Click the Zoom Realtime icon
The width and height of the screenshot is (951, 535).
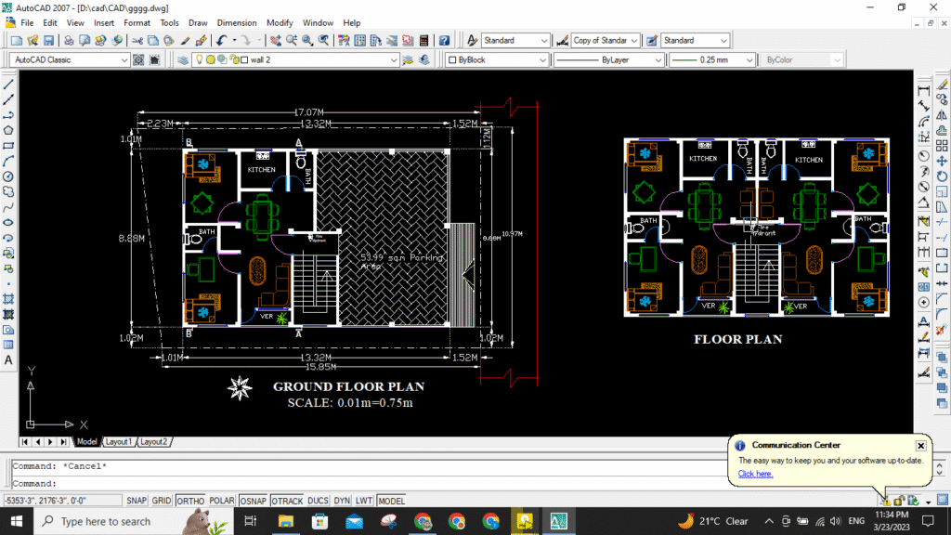tap(292, 41)
